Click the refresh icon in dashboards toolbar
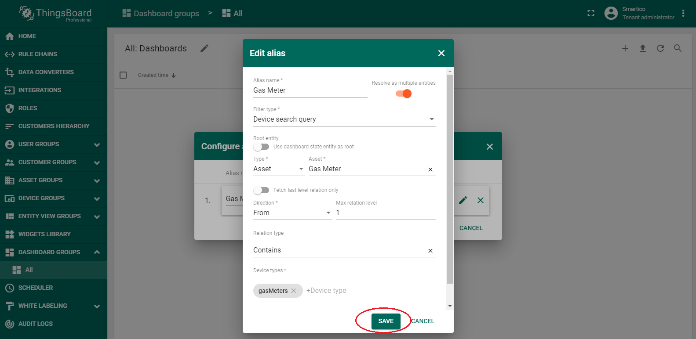Viewport: 696px width, 339px height. (660, 48)
